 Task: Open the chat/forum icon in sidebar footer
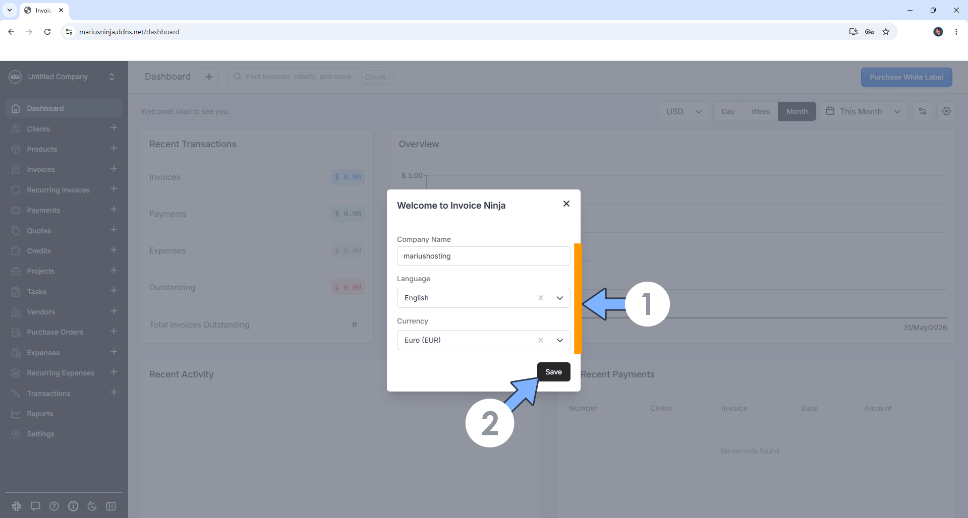[x=35, y=506]
